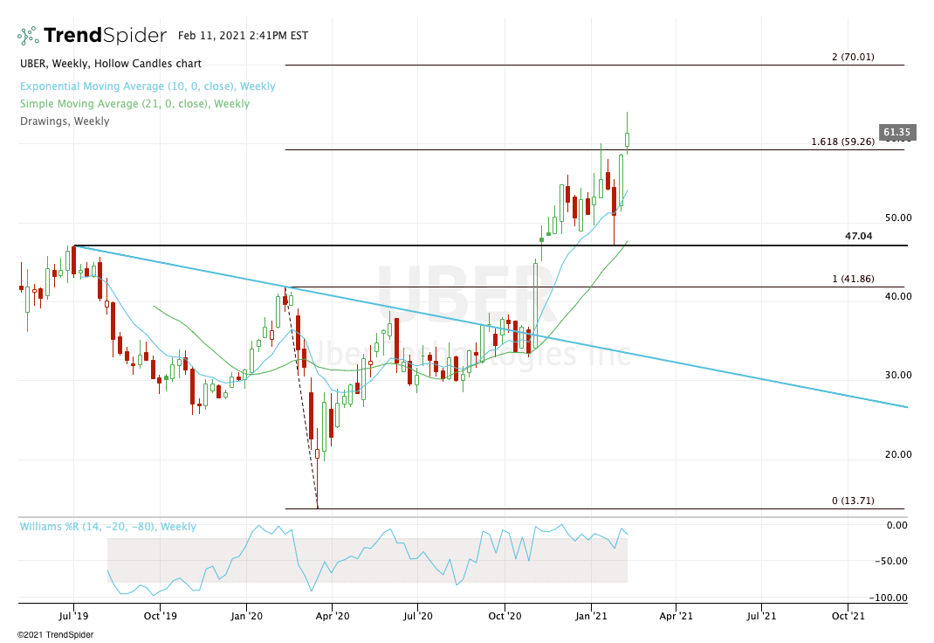Click the 'Apr '20' time axis label

(x=333, y=616)
